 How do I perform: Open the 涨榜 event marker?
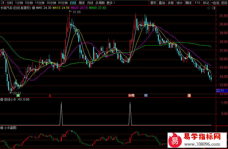tap(131, 95)
